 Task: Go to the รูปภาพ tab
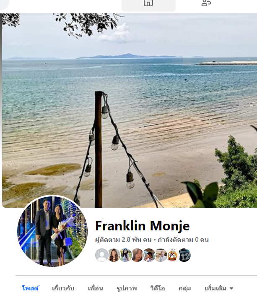coord(127,288)
